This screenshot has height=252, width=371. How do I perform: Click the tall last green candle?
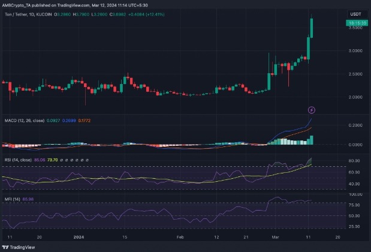click(x=312, y=28)
